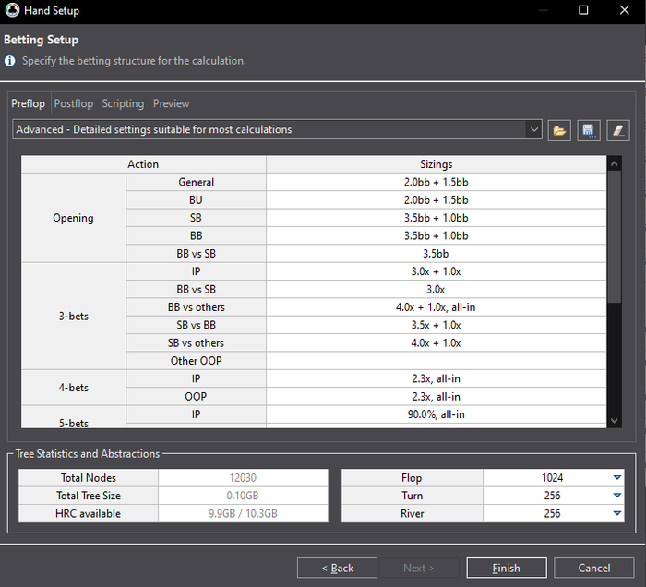Click the blue info icon under Betting Setup
The width and height of the screenshot is (646, 587).
(10, 61)
